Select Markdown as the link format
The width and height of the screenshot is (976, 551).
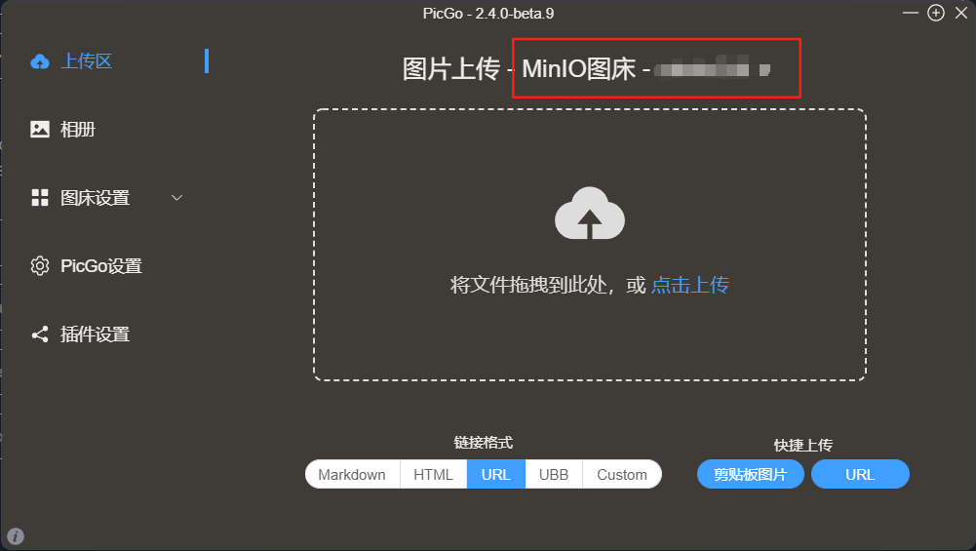(352, 475)
